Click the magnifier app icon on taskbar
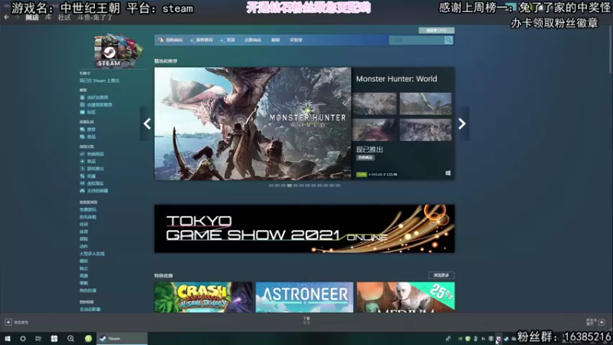 tap(70, 339)
